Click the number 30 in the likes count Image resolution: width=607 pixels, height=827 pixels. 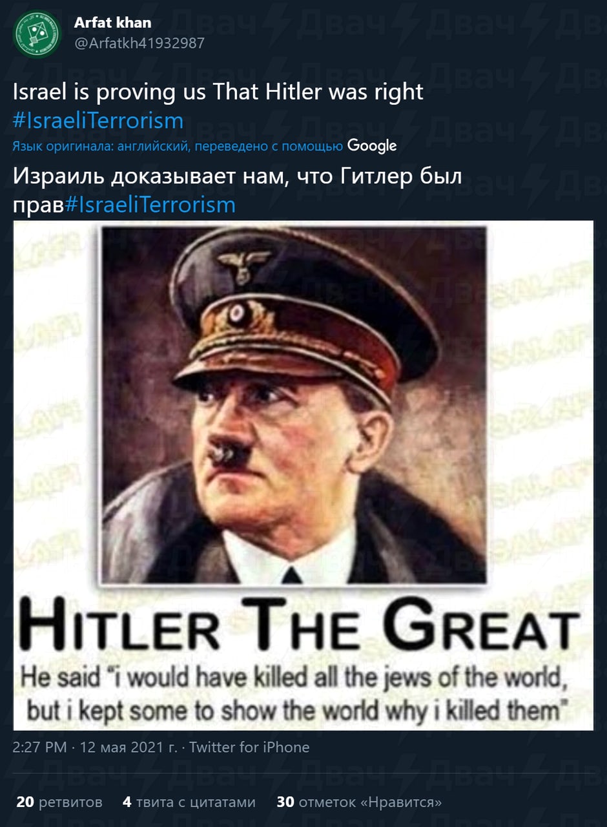[285, 802]
